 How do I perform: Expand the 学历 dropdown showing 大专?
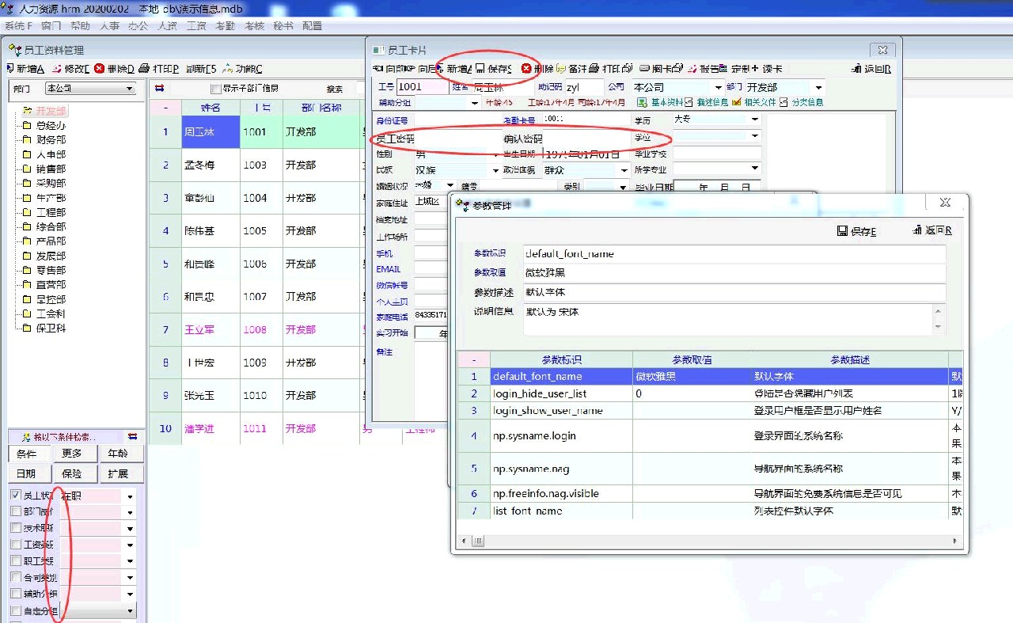(755, 120)
